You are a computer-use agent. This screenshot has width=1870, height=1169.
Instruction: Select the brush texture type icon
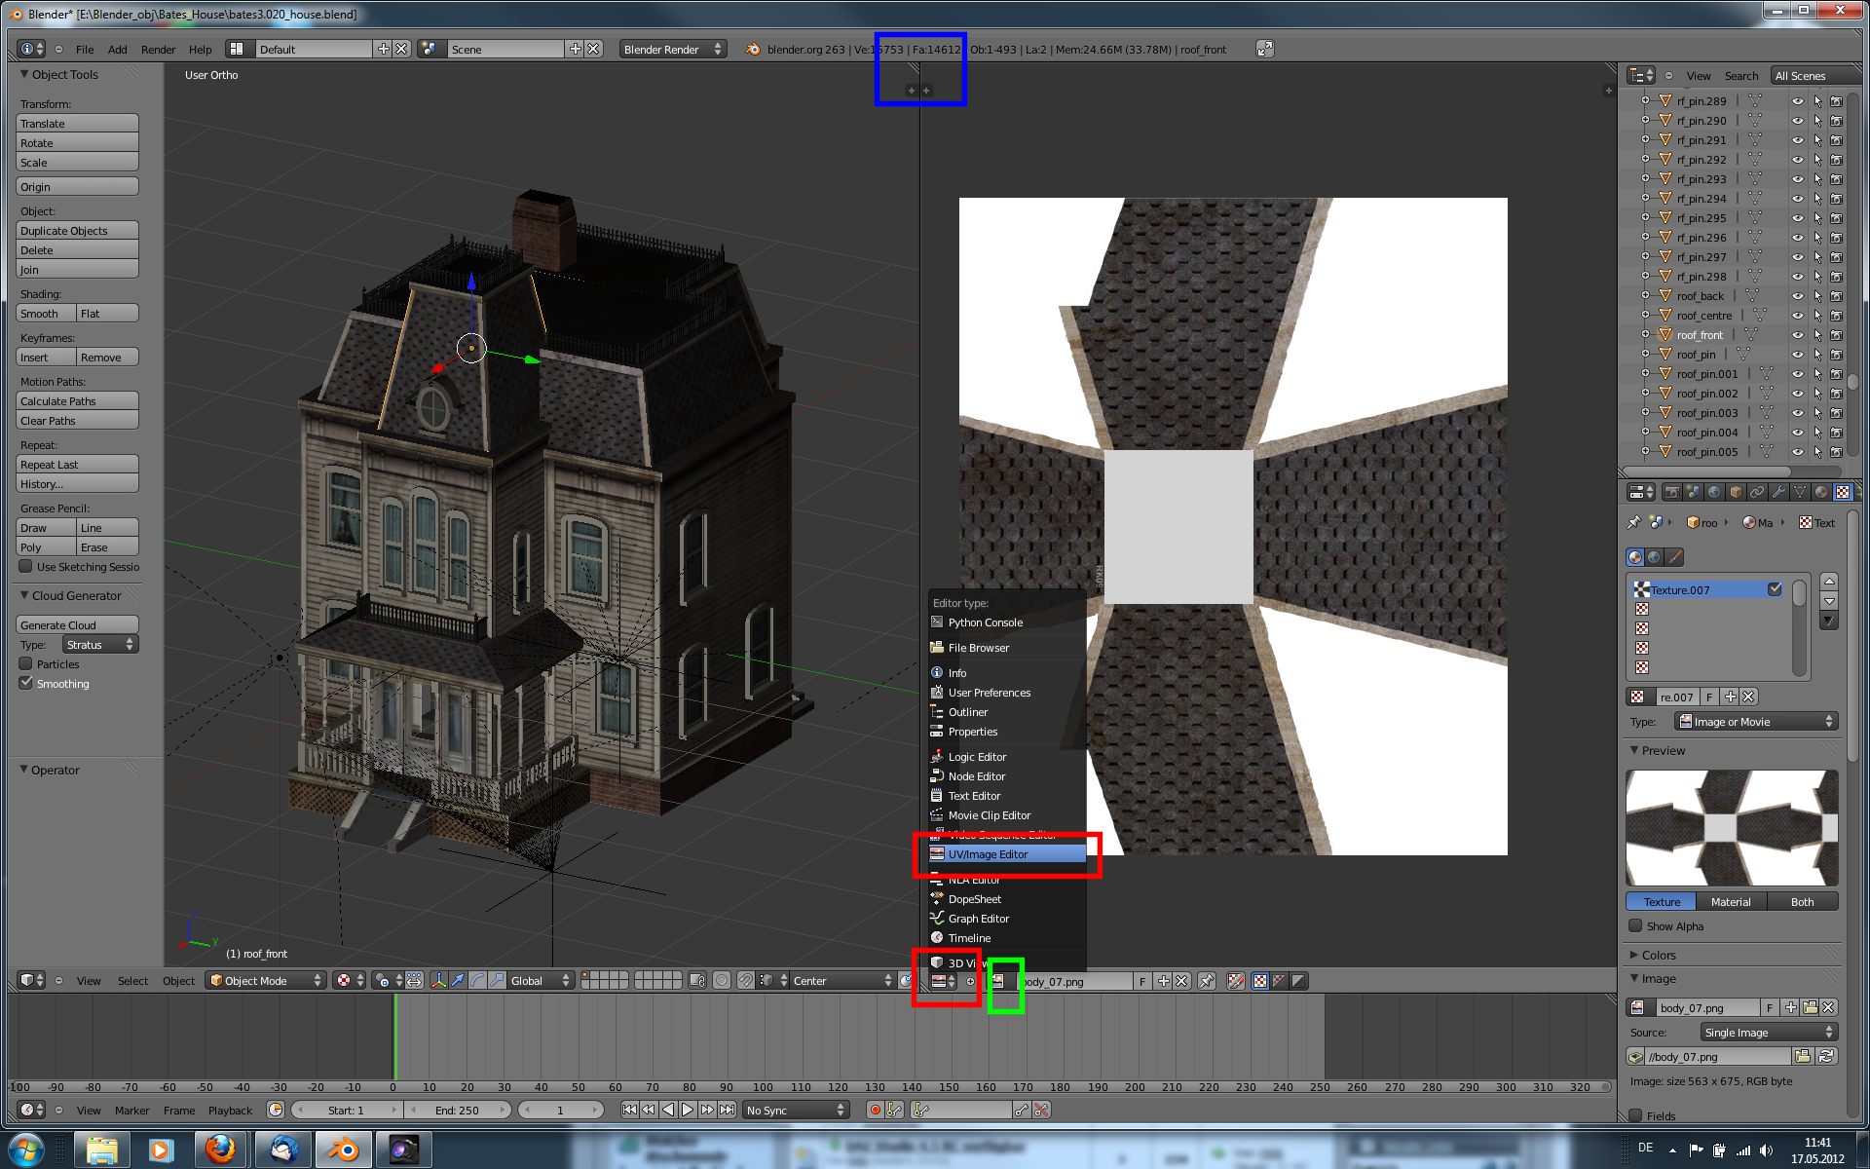pos(1674,557)
